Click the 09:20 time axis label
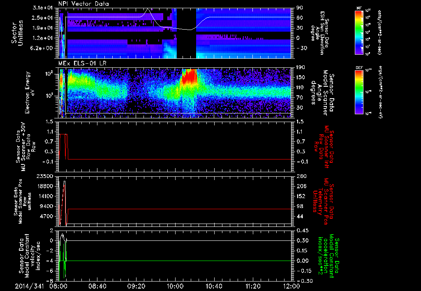This screenshot has height=291, width=421. coord(136,286)
